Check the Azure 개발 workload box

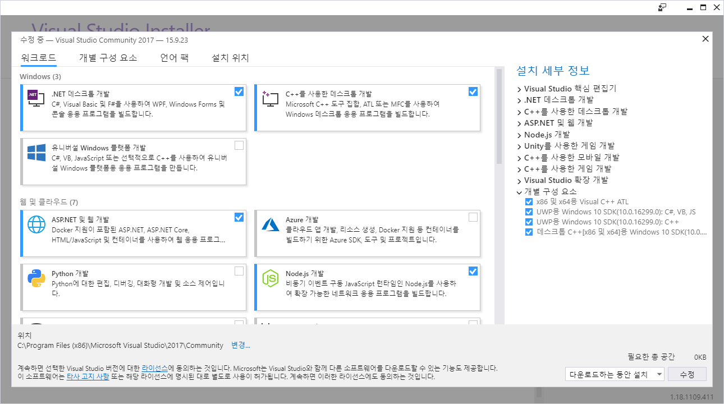(473, 217)
